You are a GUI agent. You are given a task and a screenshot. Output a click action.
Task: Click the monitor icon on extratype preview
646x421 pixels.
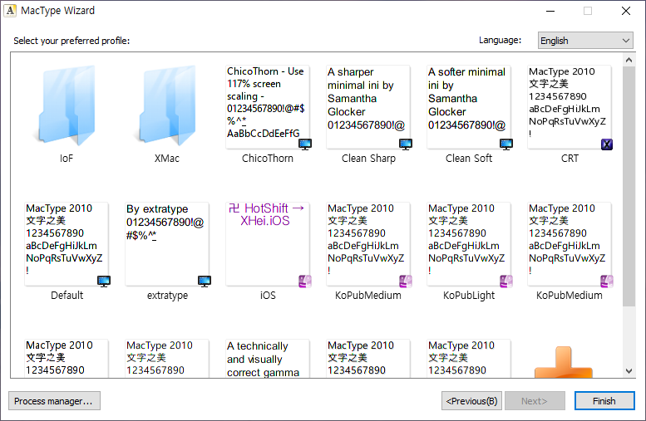pos(205,281)
